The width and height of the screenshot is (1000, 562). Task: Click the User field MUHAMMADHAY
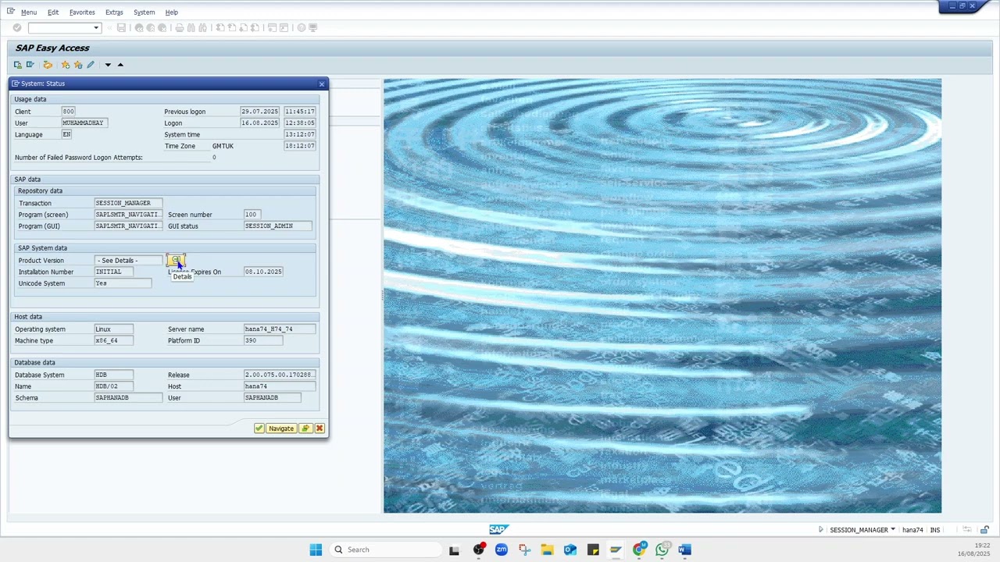(84, 123)
